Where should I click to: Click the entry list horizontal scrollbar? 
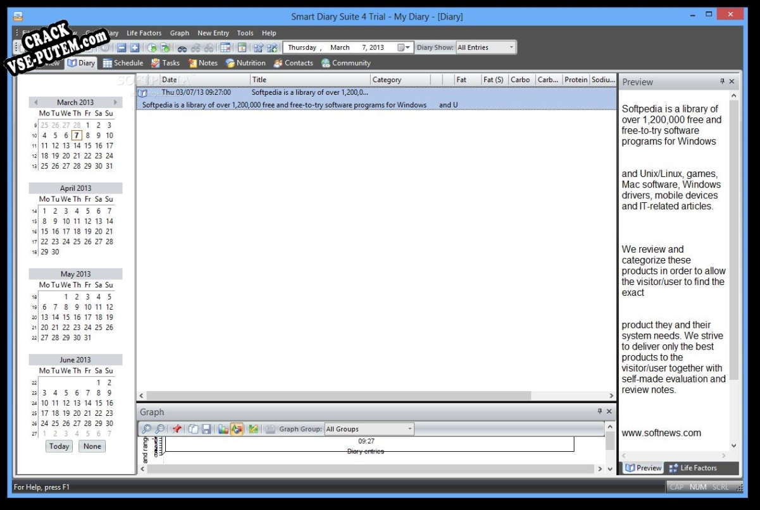(x=339, y=396)
